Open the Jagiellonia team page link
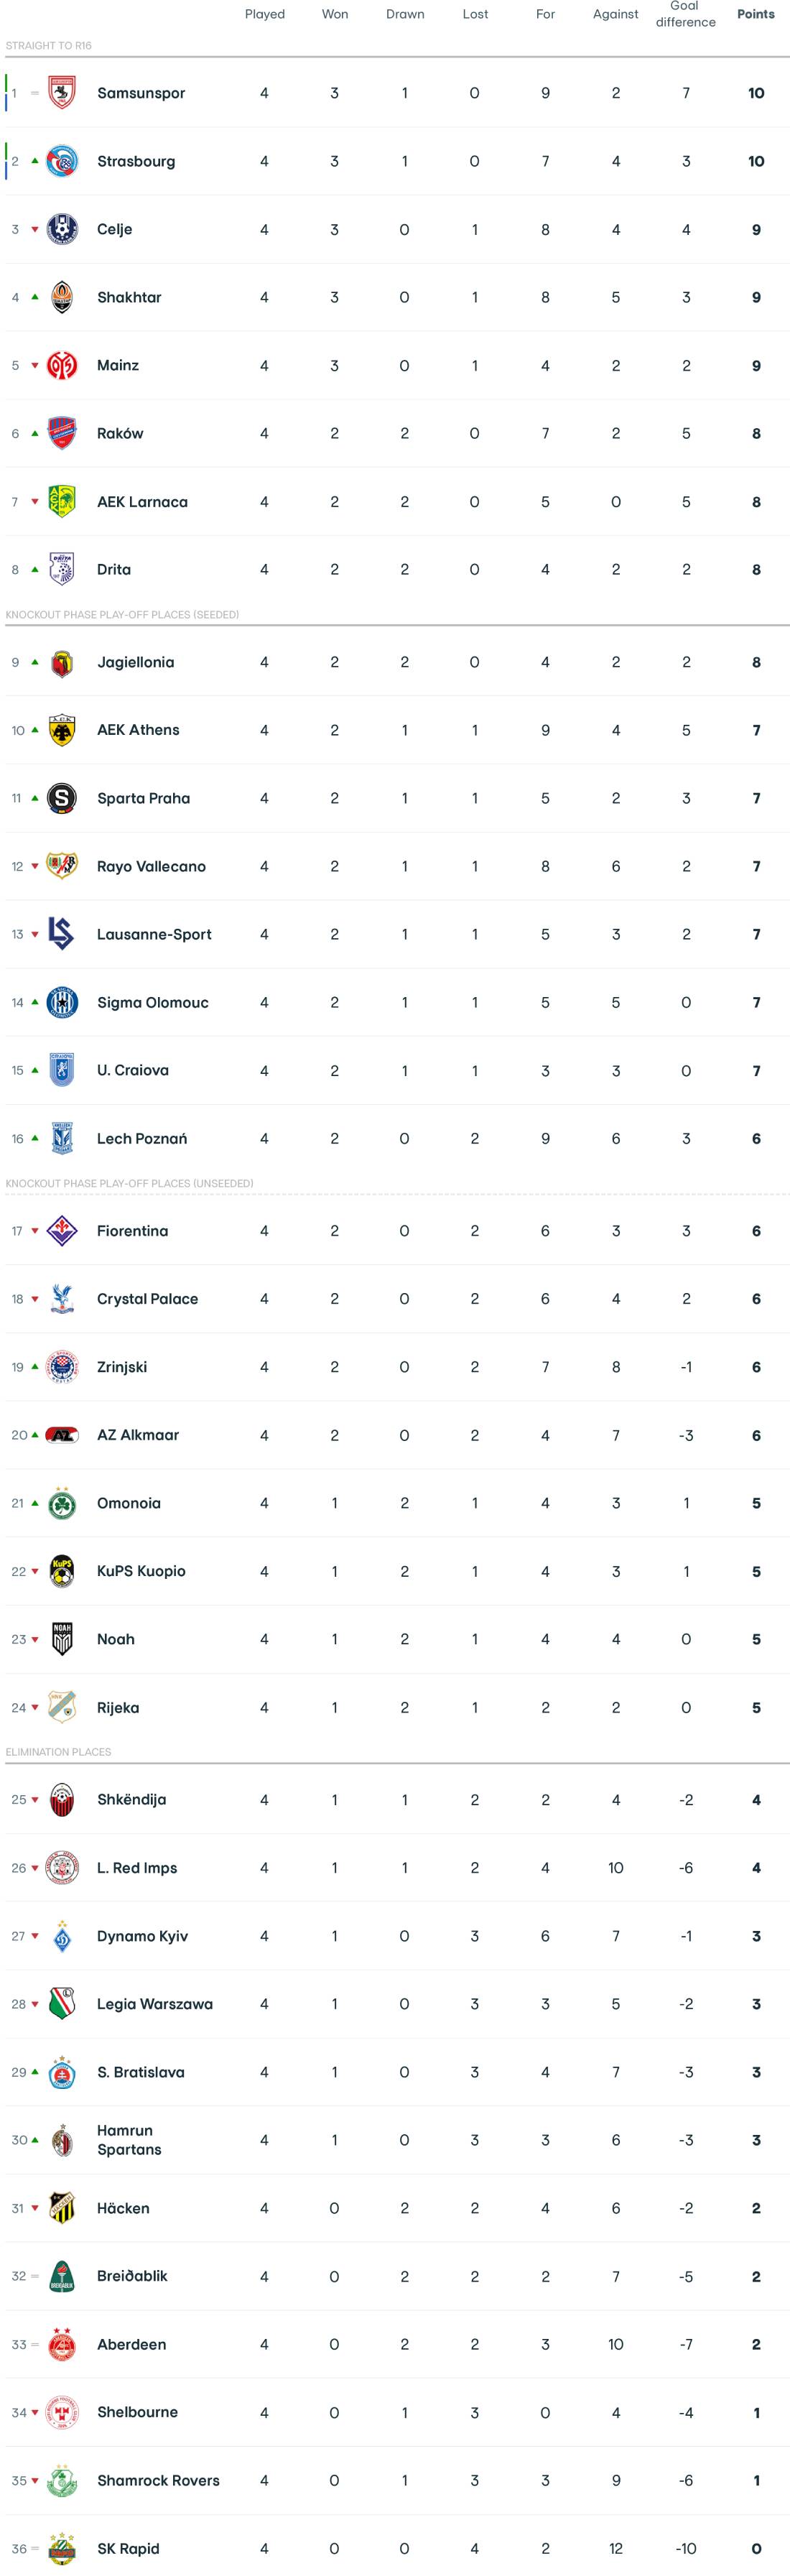790x2576 pixels. pos(135,662)
